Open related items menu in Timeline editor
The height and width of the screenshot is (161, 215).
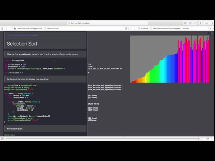[126, 29]
